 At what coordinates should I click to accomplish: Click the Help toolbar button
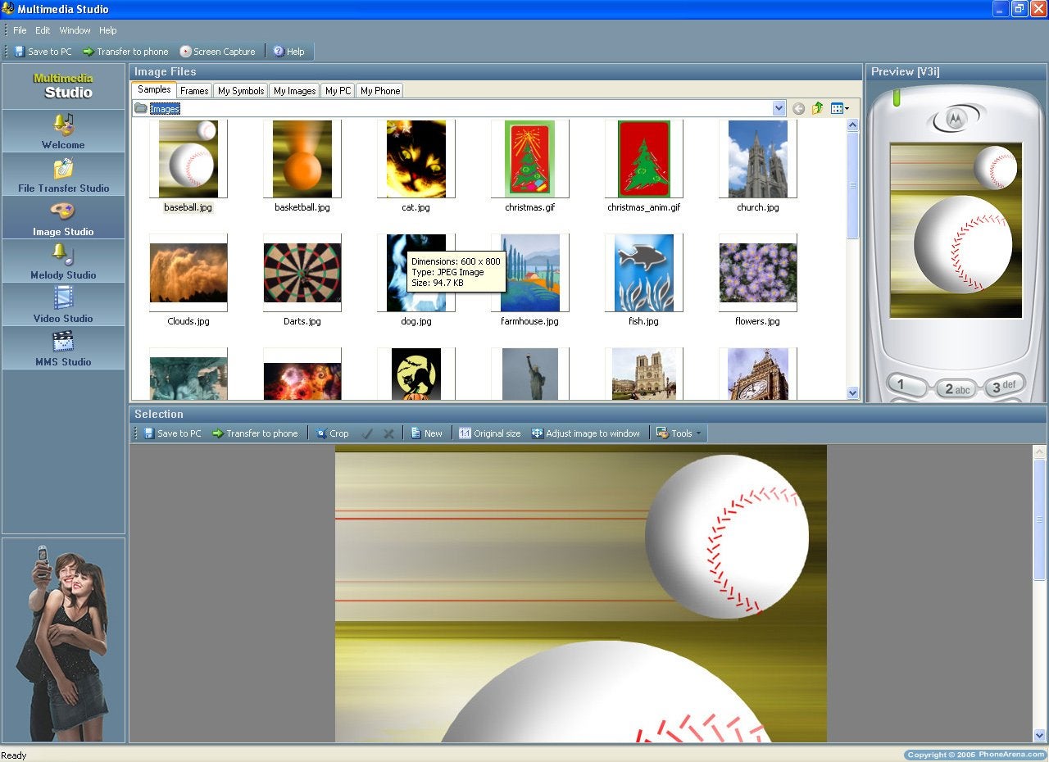(288, 52)
